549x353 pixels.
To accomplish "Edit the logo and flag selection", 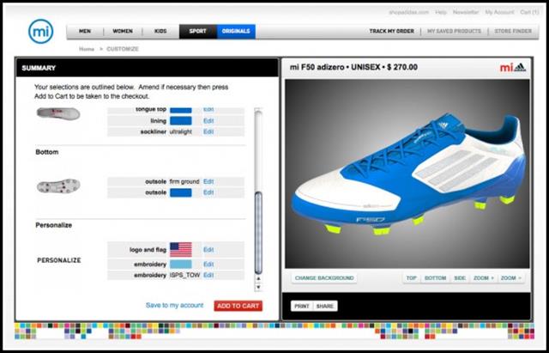I will (208, 250).
